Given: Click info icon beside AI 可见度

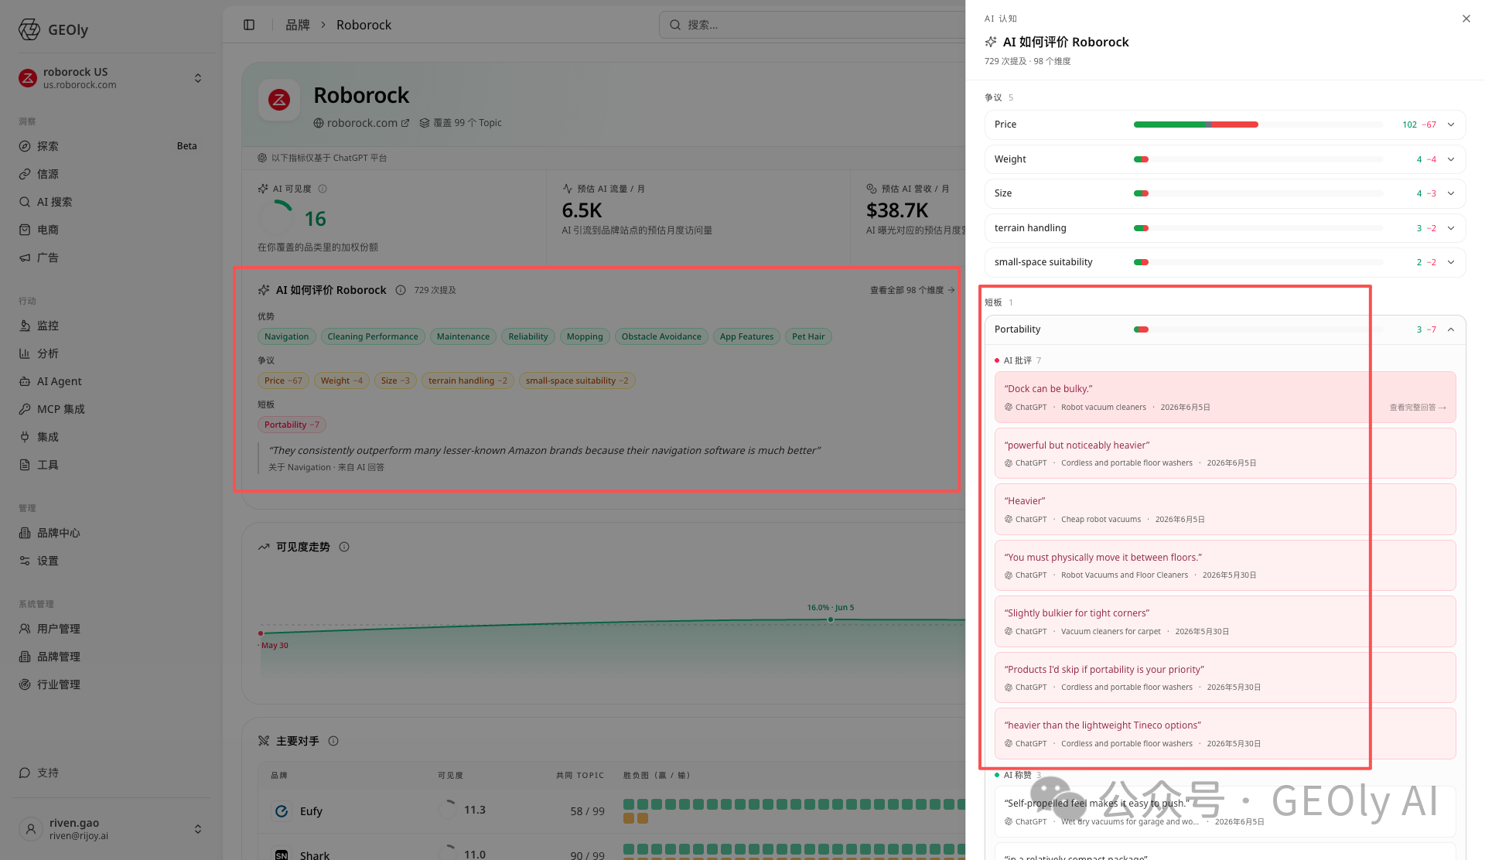Looking at the screenshot, I should (x=323, y=189).
